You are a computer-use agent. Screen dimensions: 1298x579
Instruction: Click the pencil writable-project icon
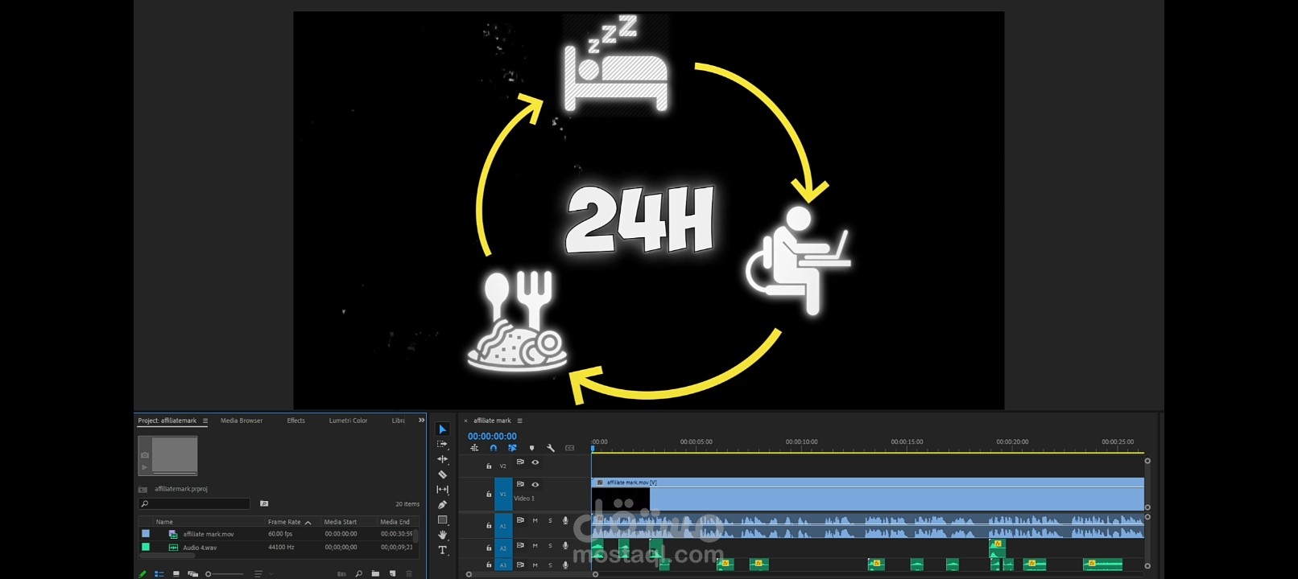click(x=143, y=574)
